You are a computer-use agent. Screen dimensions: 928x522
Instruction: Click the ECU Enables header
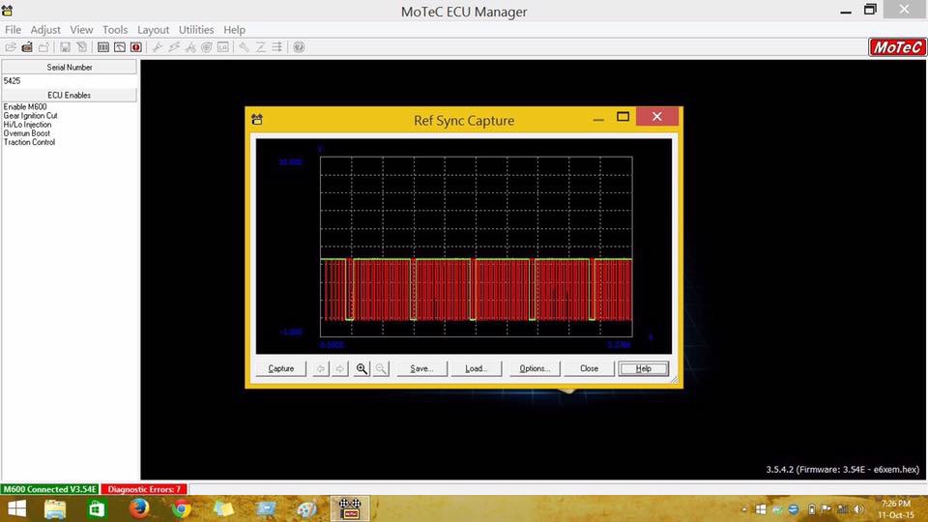(x=70, y=95)
